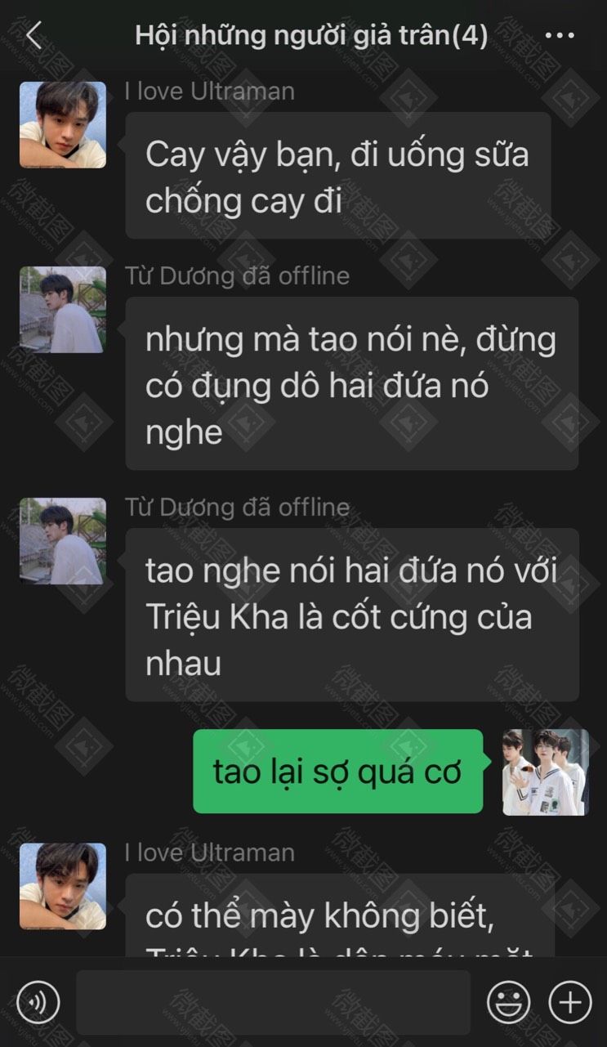Image resolution: width=607 pixels, height=1047 pixels.
Task: Open the three-dots chat options menu
Action: pyautogui.click(x=560, y=36)
